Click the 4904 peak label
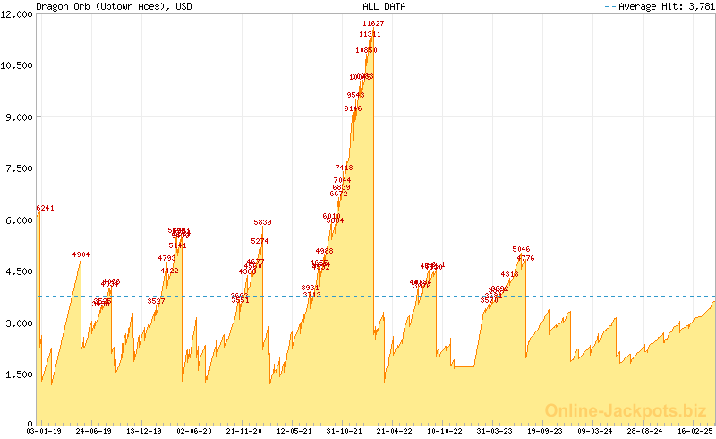Viewport: 716px width, 439px height. point(81,254)
